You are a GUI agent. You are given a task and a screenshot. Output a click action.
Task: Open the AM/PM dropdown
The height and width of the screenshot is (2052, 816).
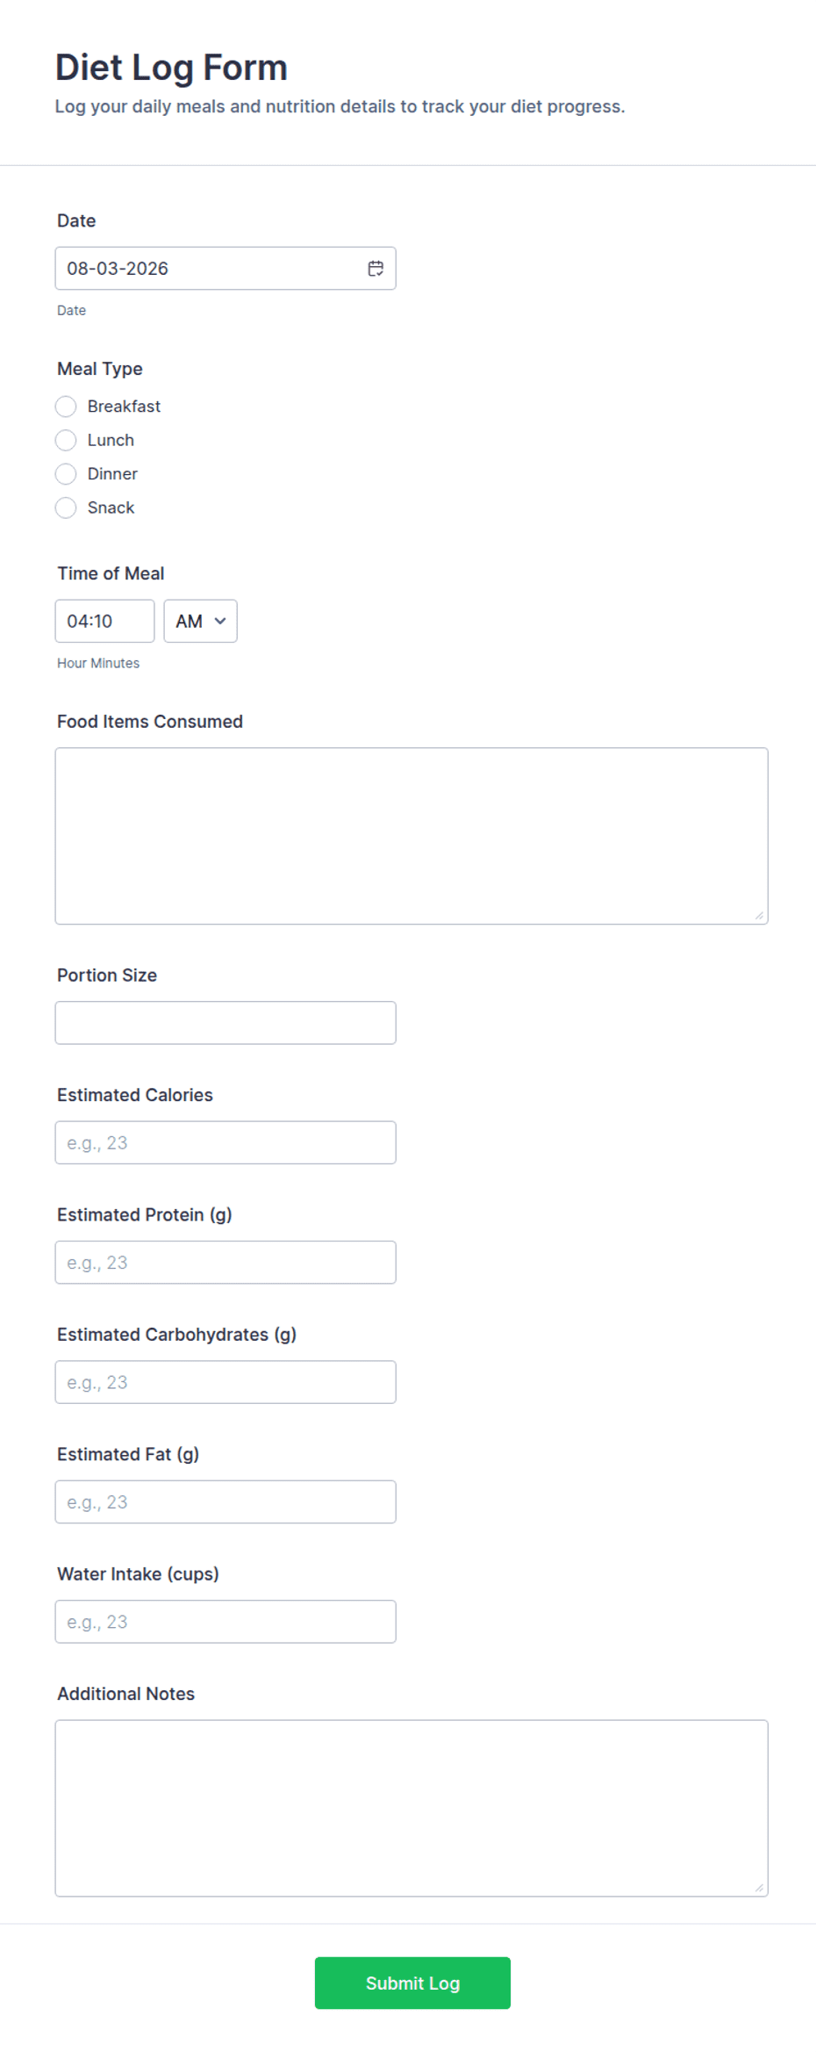point(200,621)
